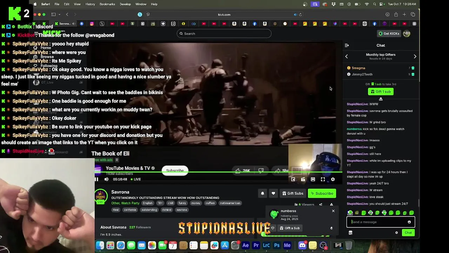Screen dimensions: 449x253
Task: Open Spotlight search in the menu bar
Action: click(375, 4)
